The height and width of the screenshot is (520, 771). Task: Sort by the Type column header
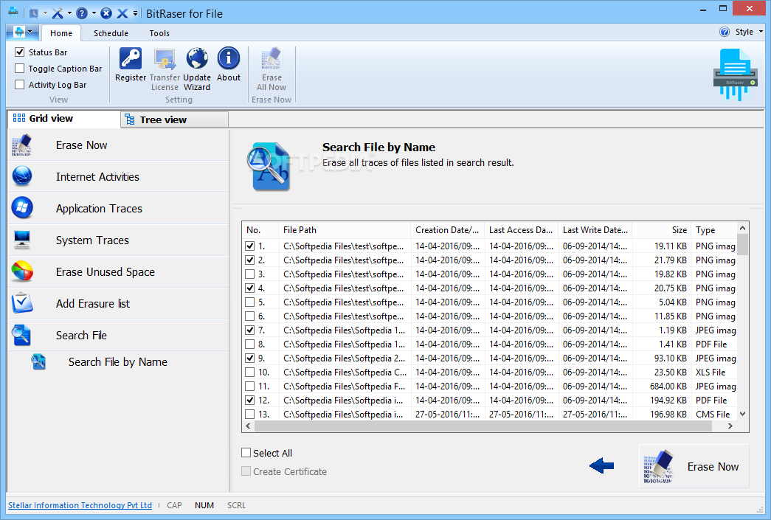click(714, 229)
